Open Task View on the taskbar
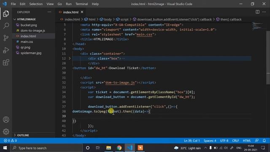This screenshot has height=152, width=270. click(x=98, y=148)
